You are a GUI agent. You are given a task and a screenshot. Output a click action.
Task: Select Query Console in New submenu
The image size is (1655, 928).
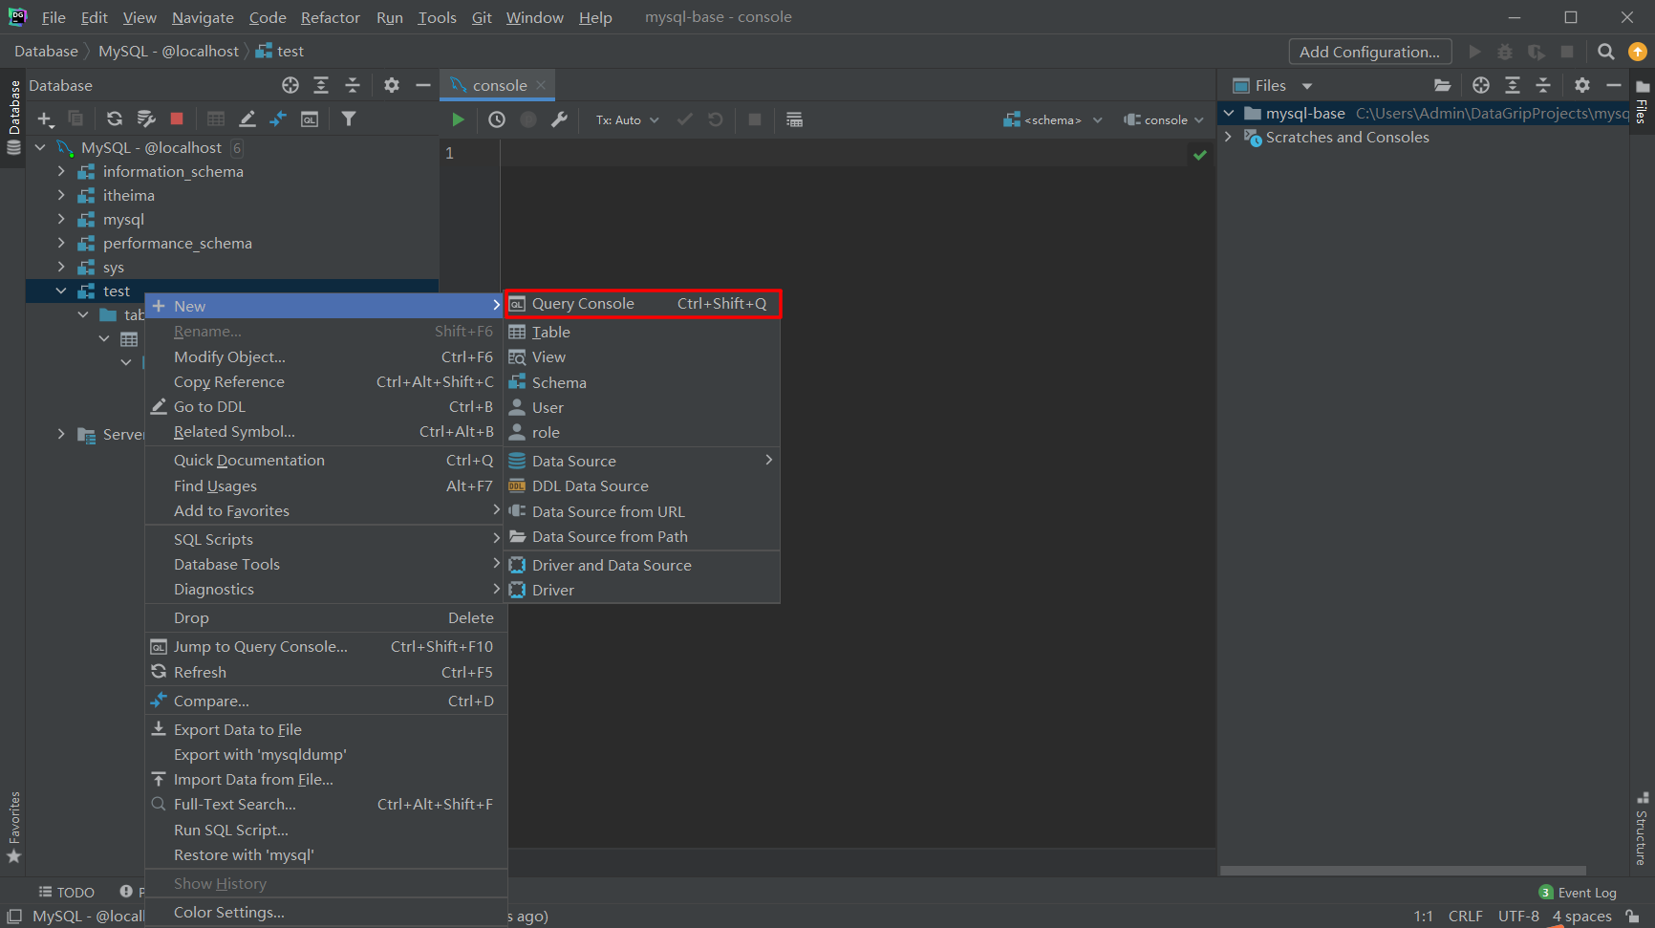(642, 304)
